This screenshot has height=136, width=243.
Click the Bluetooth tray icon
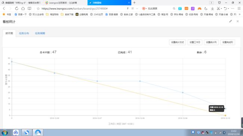[224, 133]
